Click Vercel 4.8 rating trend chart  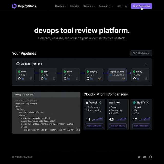pos(97,119)
